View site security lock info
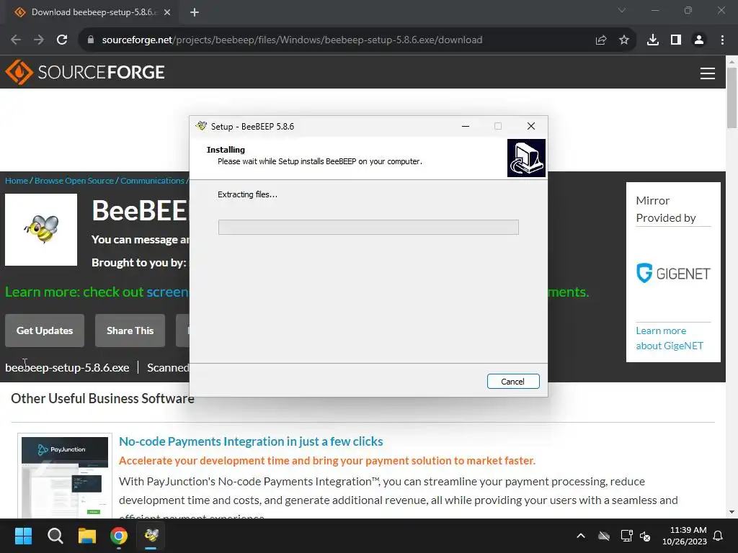 tap(91, 40)
